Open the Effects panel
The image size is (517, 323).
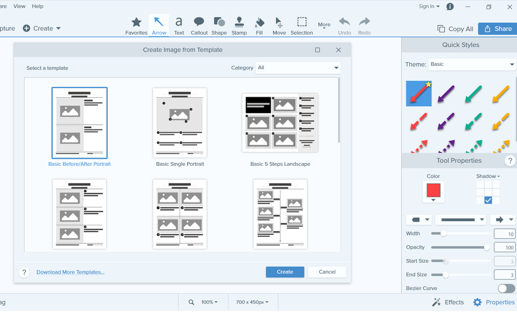click(x=448, y=302)
